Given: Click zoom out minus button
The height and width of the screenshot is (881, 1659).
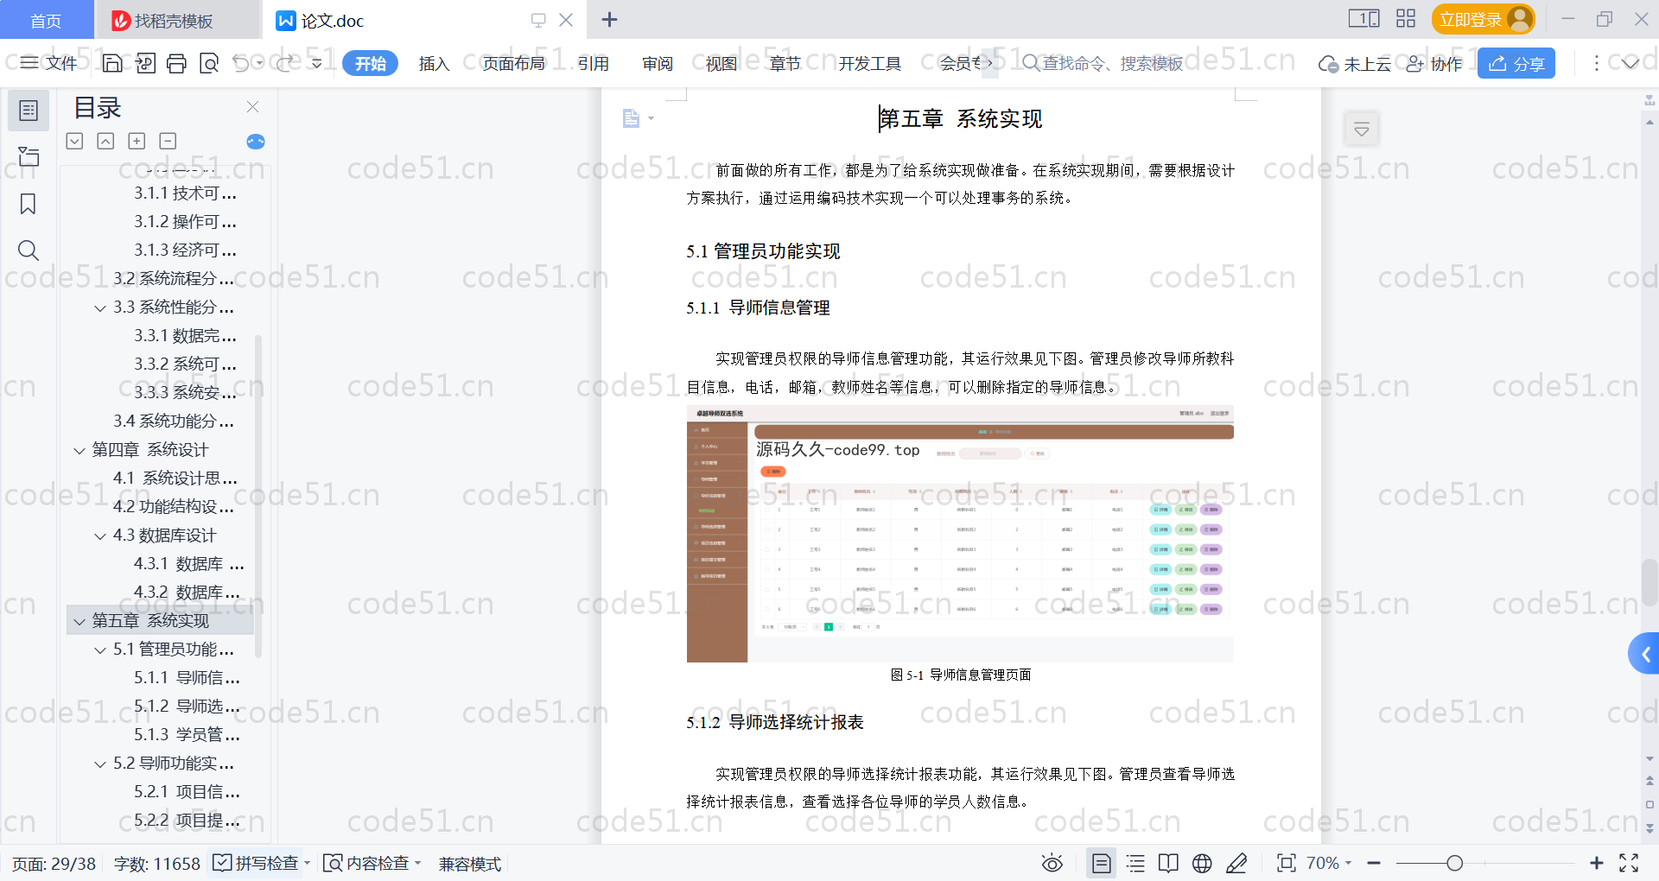Looking at the screenshot, I should pyautogui.click(x=1374, y=863).
